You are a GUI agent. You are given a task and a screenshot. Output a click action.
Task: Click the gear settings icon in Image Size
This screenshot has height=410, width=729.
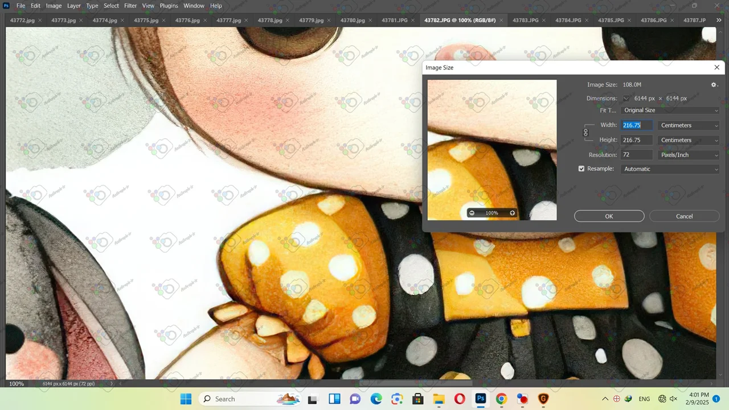pyautogui.click(x=714, y=85)
